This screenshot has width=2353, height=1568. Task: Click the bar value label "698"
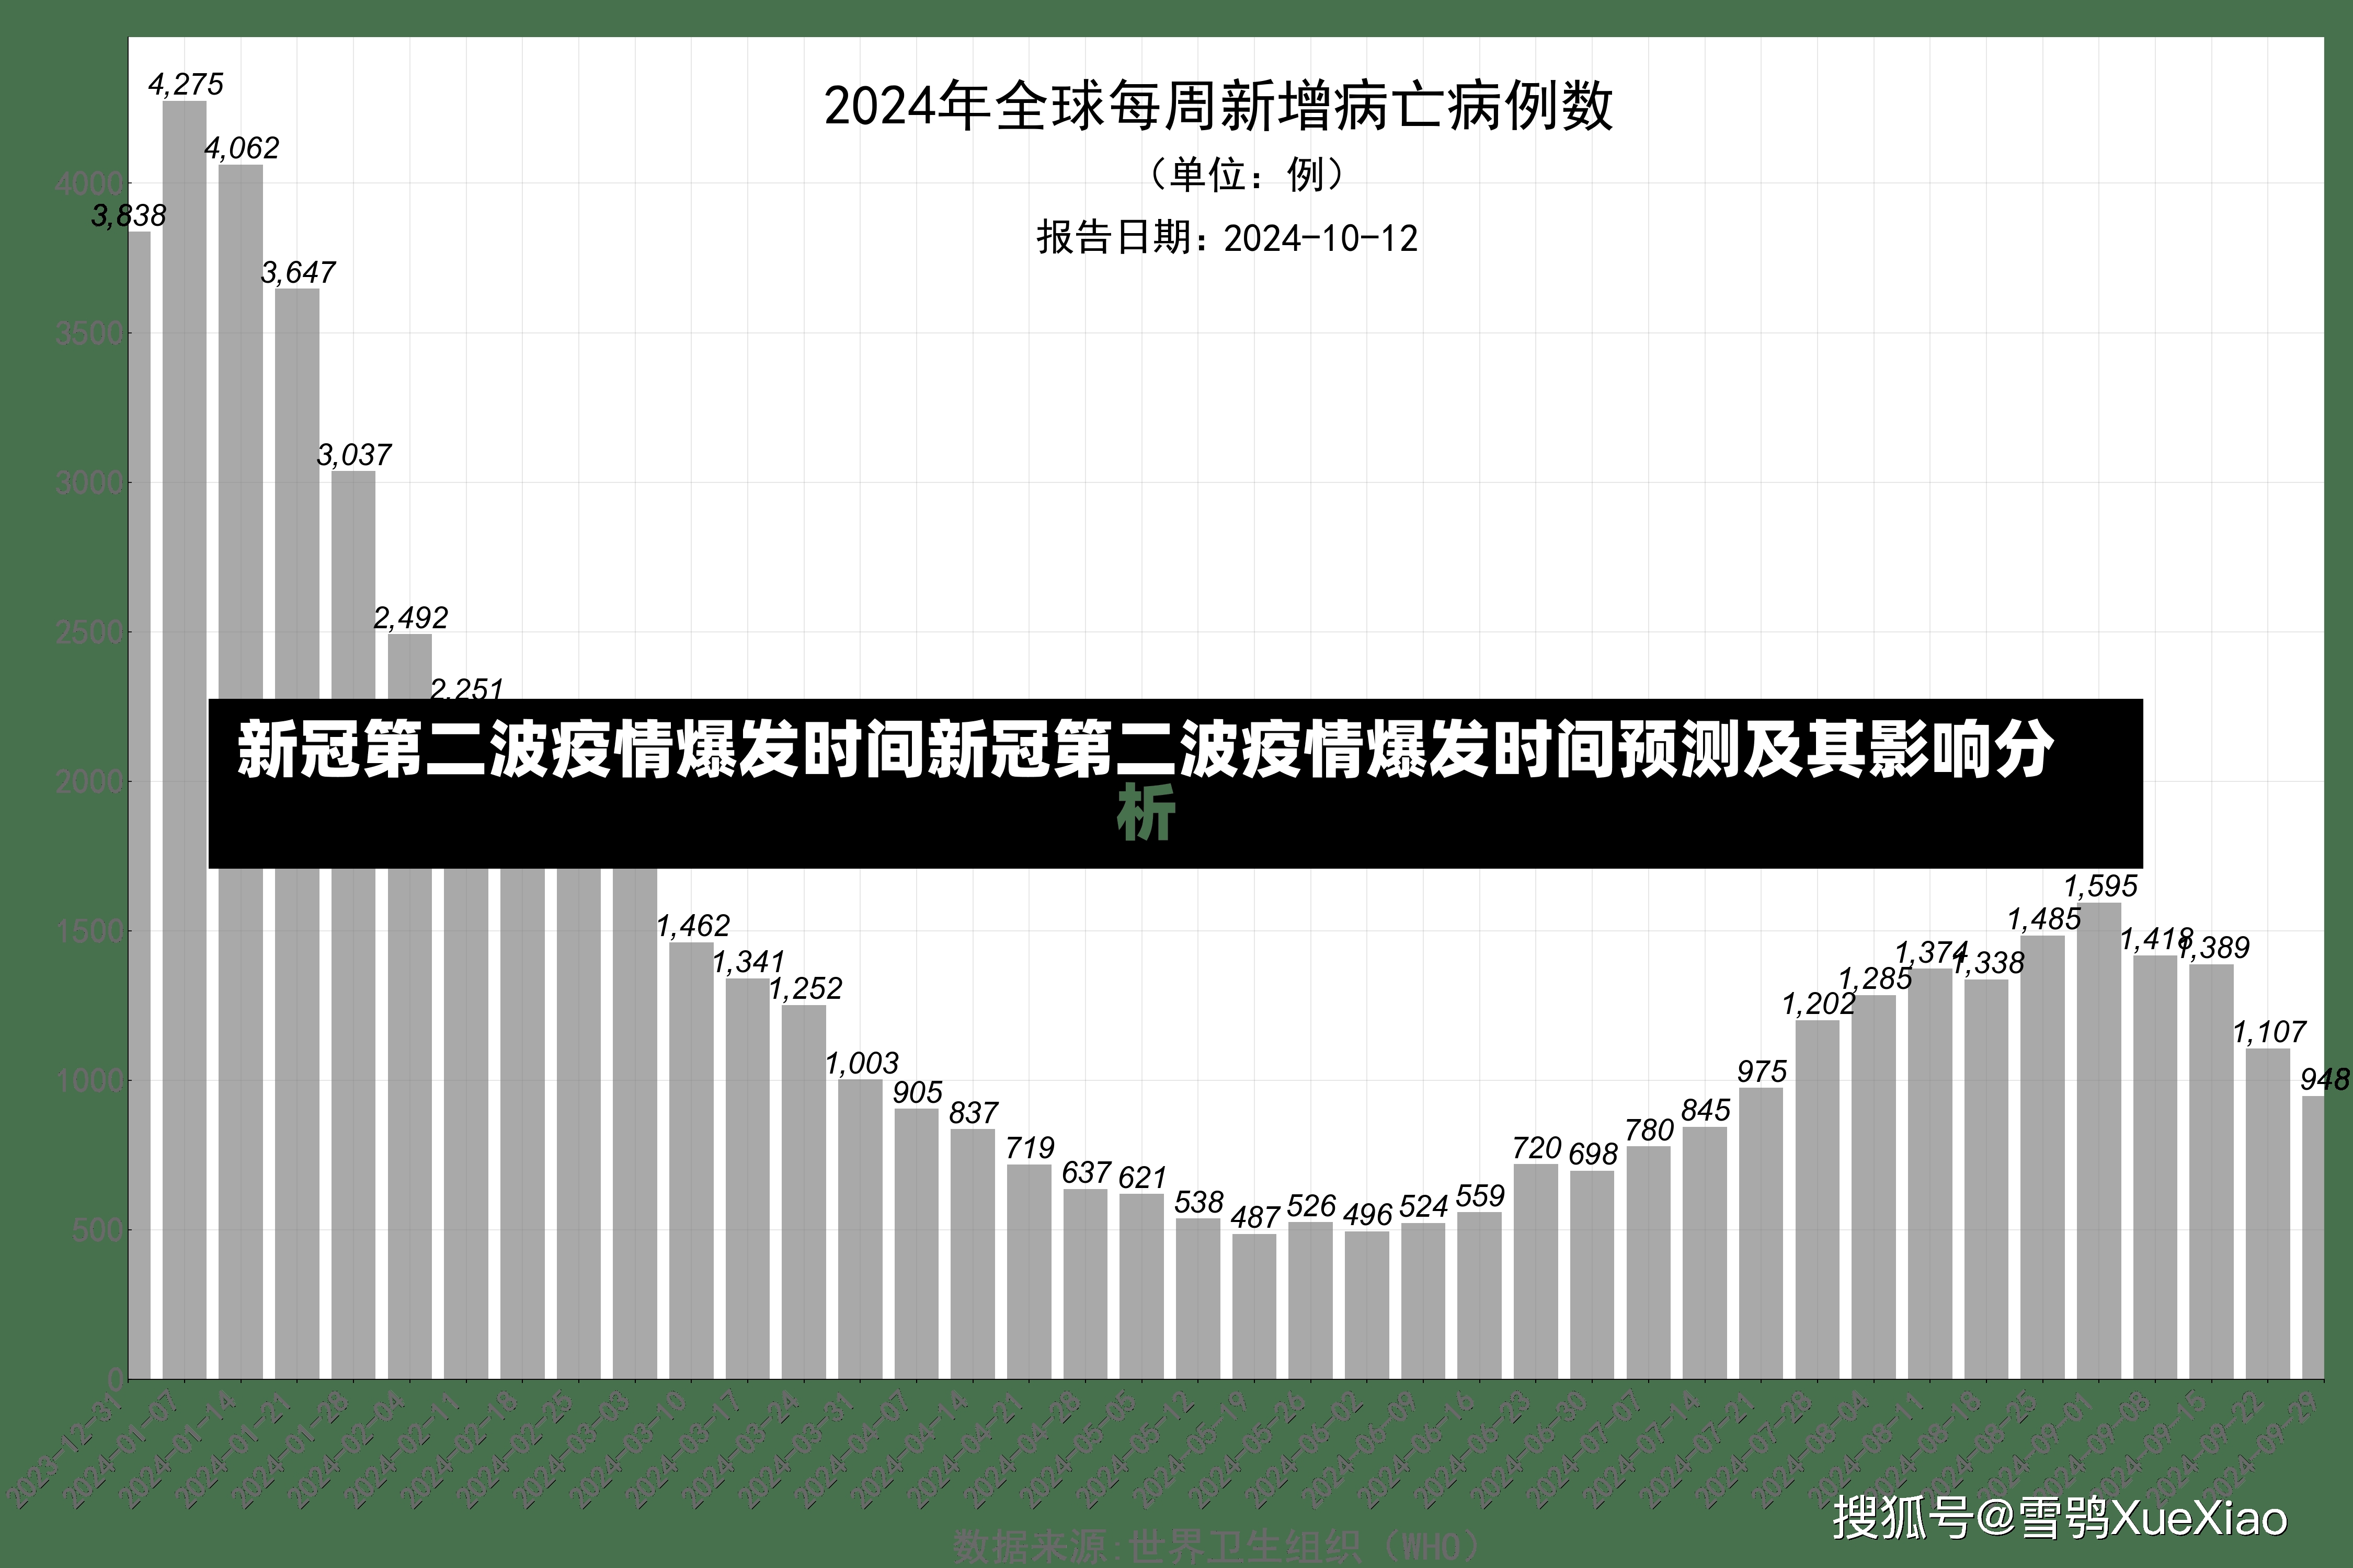tap(1593, 1154)
